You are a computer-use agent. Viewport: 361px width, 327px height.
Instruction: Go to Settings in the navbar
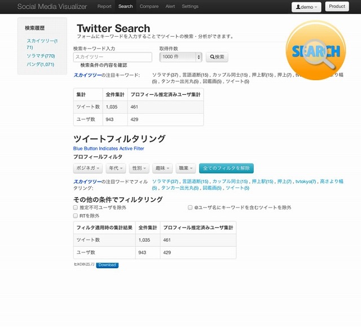click(x=190, y=7)
